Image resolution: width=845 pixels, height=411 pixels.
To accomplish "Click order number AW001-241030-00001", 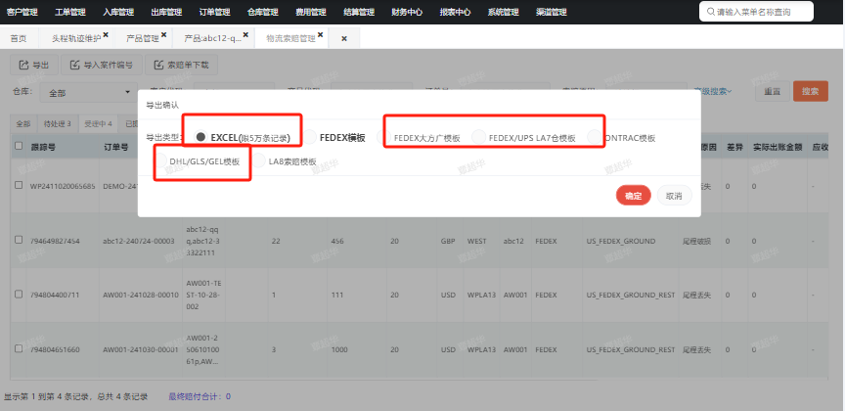I will [141, 349].
